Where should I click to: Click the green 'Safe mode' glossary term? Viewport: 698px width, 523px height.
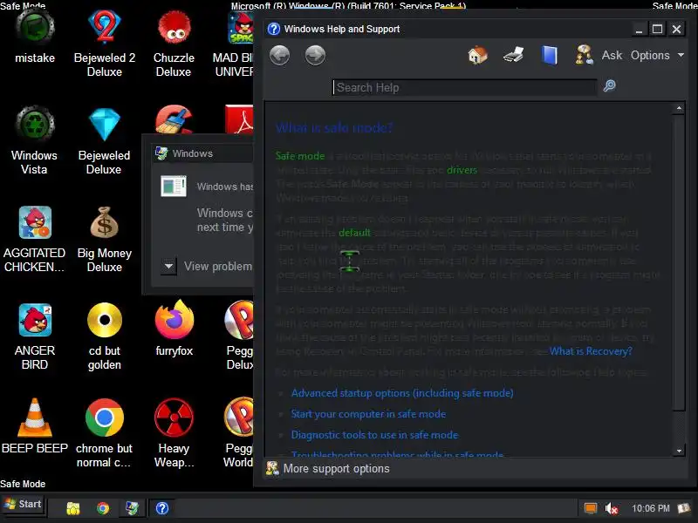[300, 156]
